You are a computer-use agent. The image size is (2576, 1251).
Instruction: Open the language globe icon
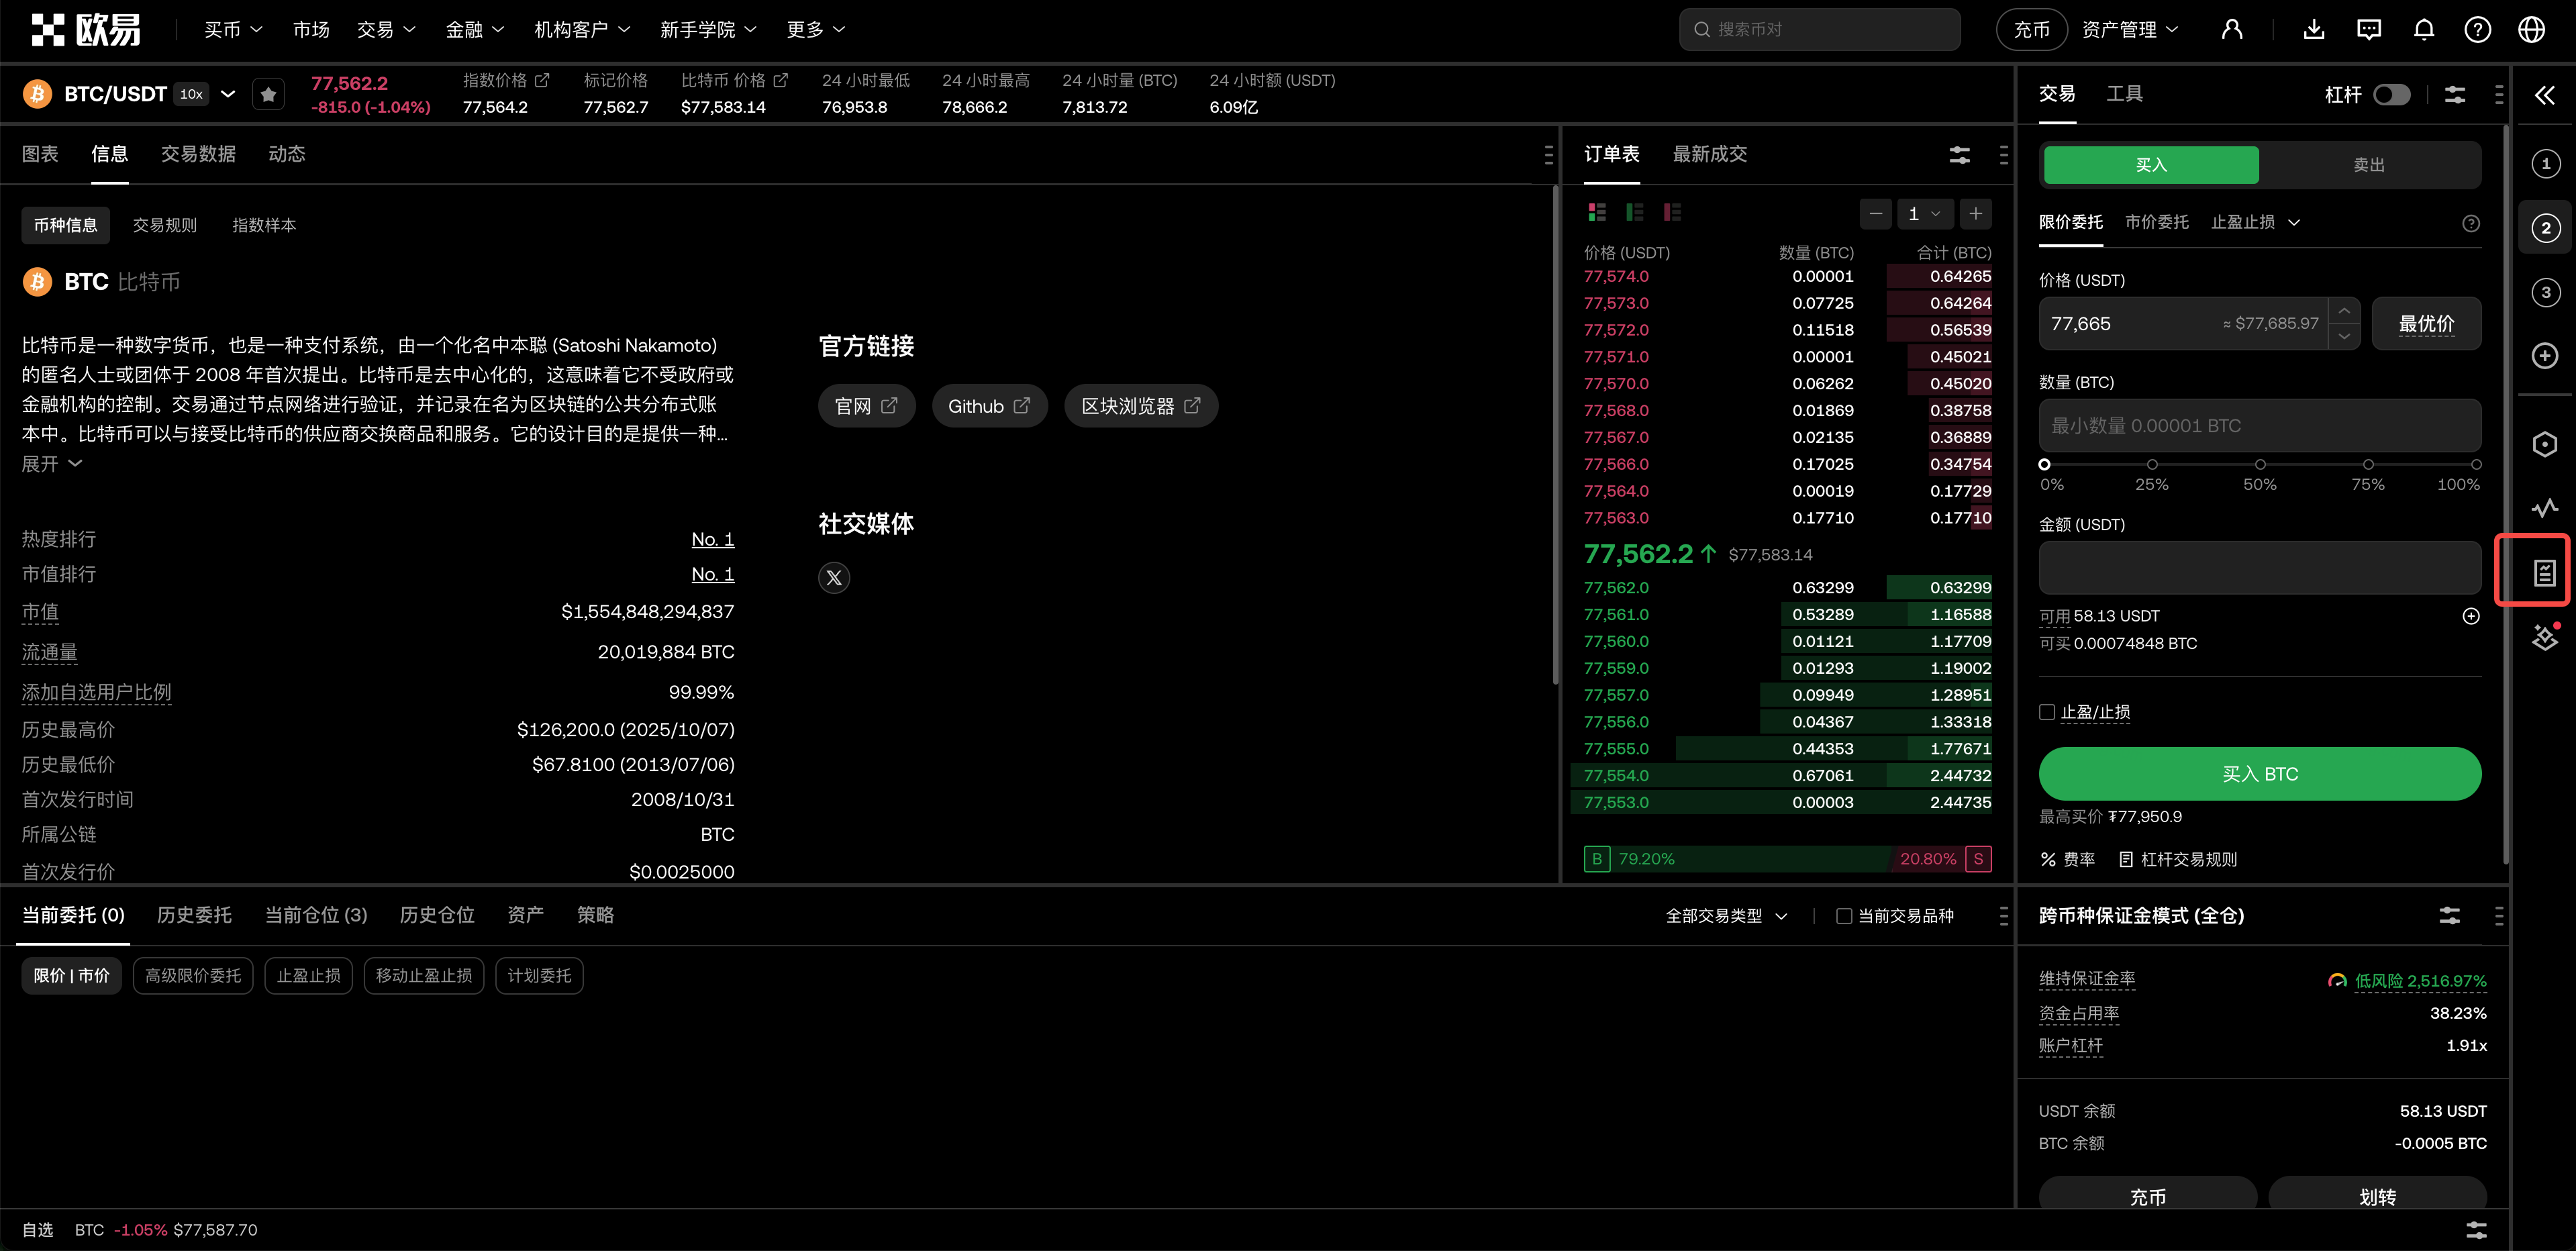pyautogui.click(x=2531, y=30)
